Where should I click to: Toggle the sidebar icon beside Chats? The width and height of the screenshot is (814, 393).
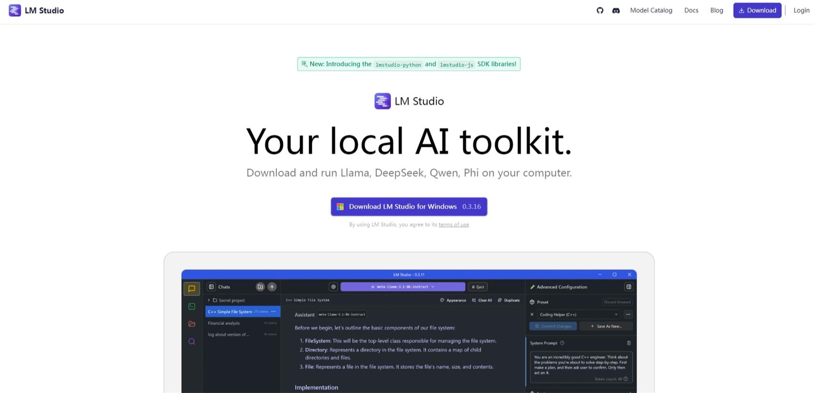coord(212,287)
